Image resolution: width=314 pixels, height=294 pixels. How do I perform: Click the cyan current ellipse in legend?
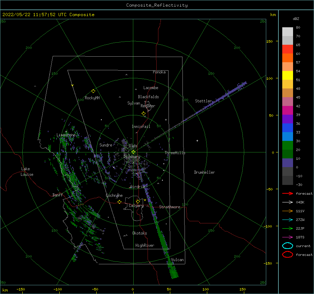287,246
